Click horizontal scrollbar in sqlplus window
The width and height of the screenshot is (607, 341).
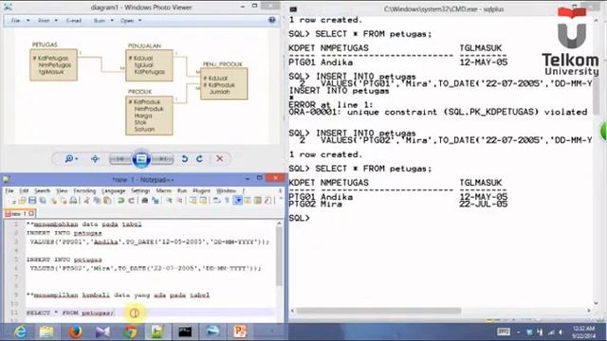(x=378, y=311)
